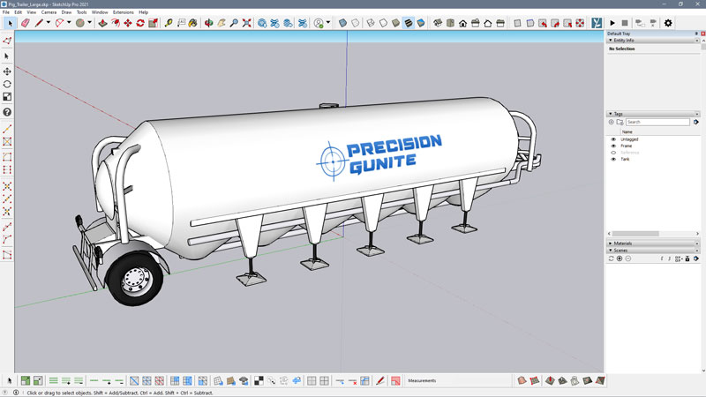706x397 pixels.
Task: Activate the Push/Pull tool
Action: (102, 23)
